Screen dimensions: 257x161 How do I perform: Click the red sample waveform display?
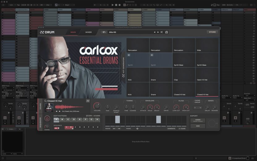[69, 107]
